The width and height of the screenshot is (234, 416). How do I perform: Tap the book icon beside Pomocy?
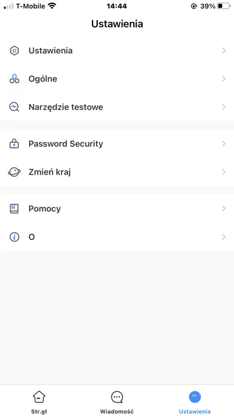click(x=14, y=209)
